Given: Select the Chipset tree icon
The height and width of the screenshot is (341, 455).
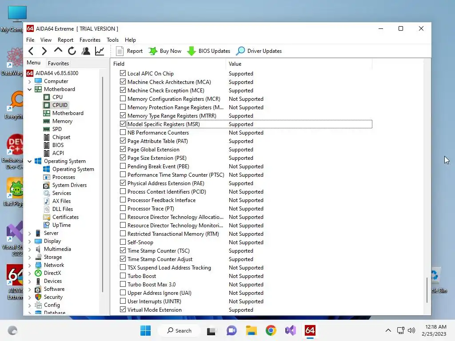Looking at the screenshot, I should (x=46, y=137).
